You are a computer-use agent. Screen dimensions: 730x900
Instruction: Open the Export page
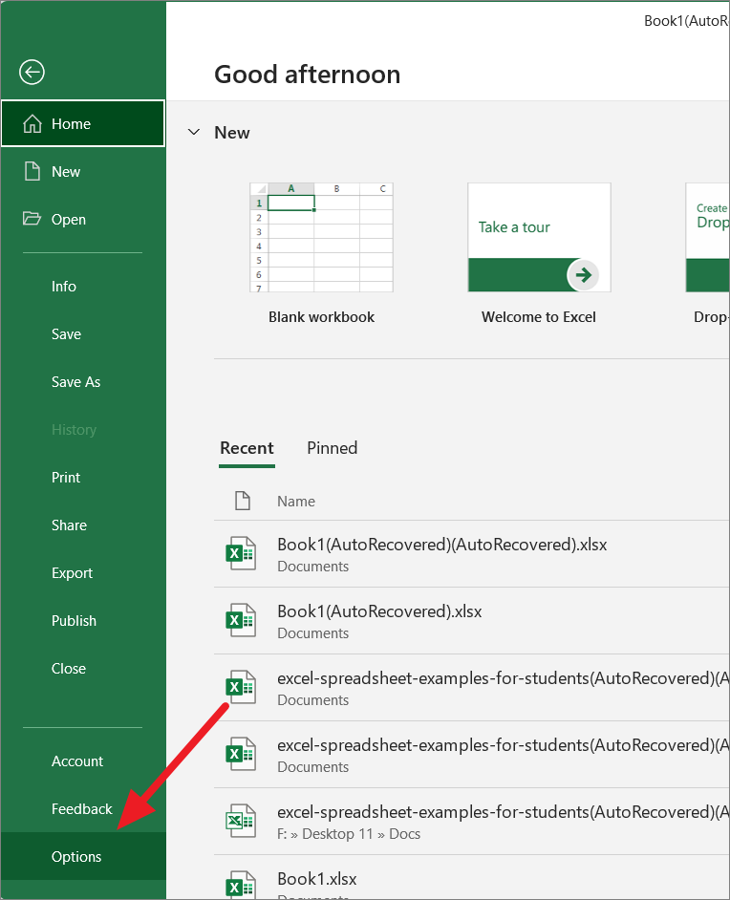pyautogui.click(x=83, y=573)
